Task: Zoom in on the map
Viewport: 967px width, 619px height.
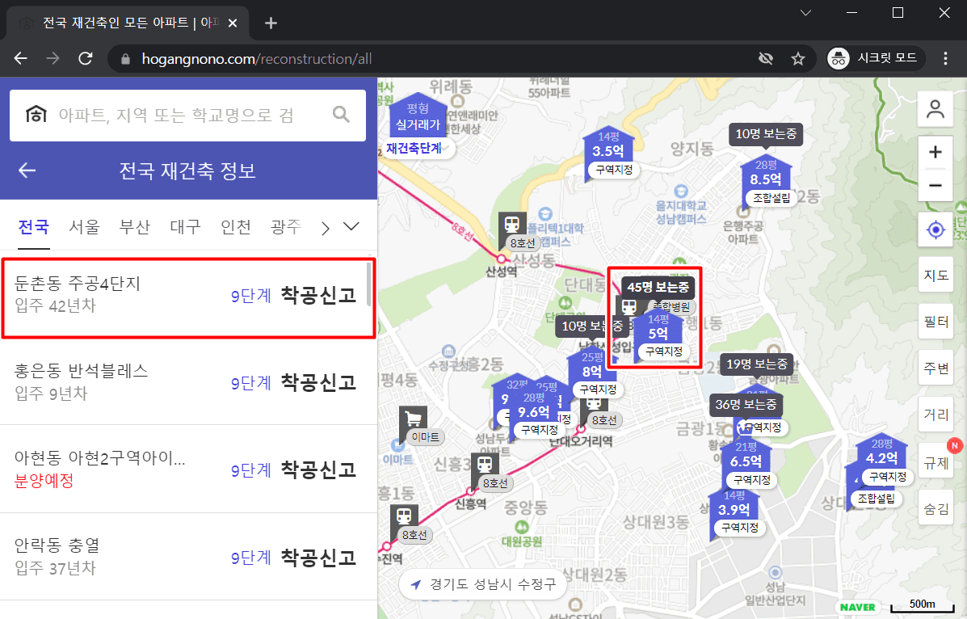Action: [x=935, y=152]
